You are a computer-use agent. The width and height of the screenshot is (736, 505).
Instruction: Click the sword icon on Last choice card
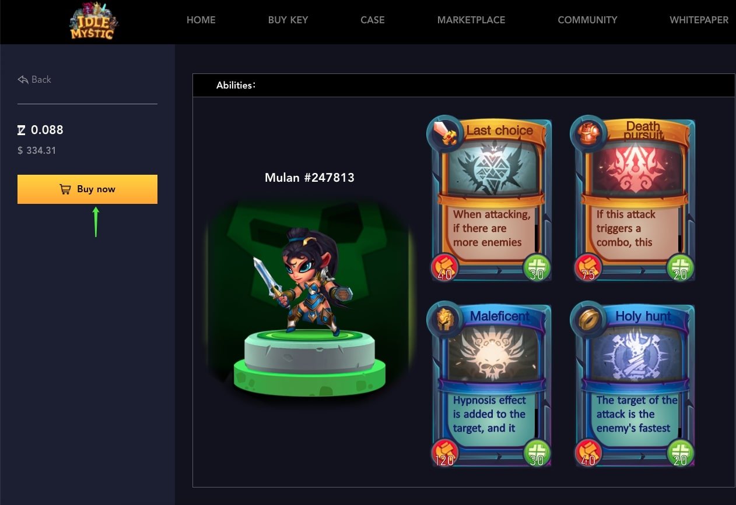tap(447, 133)
